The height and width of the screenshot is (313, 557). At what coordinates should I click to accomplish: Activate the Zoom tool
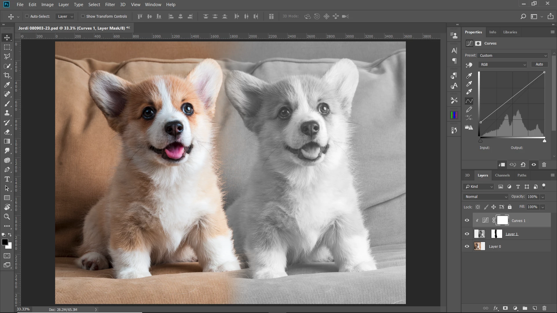point(7,217)
